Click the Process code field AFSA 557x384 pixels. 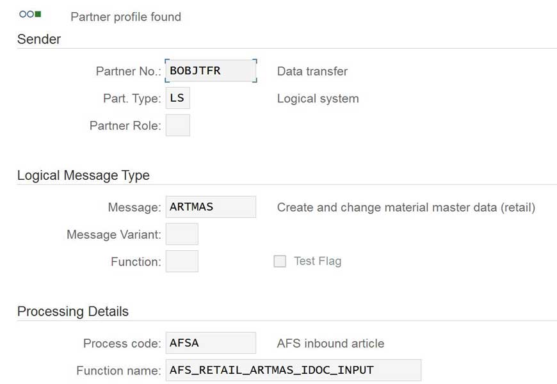point(211,343)
